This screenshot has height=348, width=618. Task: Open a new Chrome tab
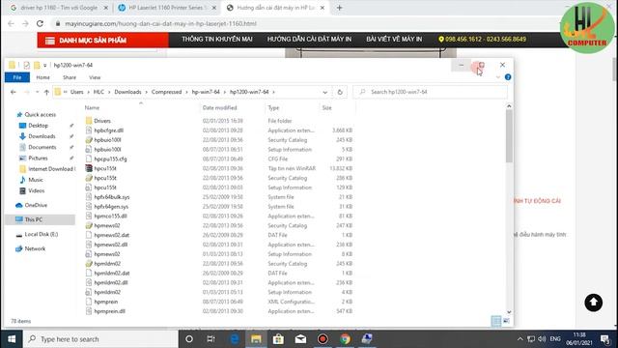pyautogui.click(x=339, y=8)
